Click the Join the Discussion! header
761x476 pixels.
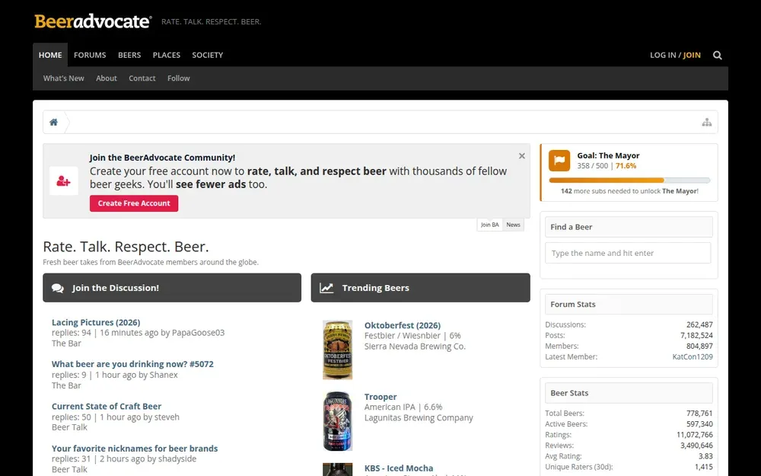[x=172, y=288]
